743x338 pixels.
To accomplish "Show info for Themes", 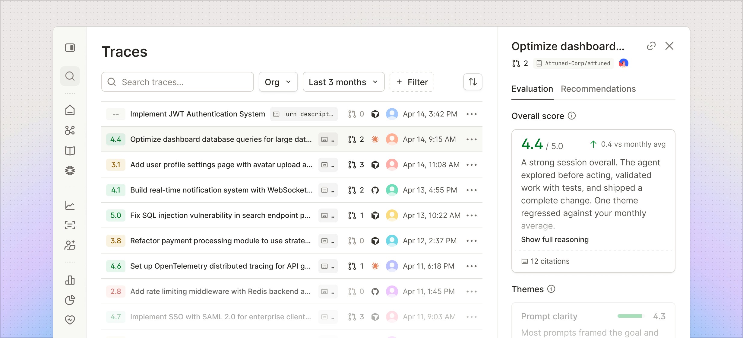I will (x=551, y=289).
